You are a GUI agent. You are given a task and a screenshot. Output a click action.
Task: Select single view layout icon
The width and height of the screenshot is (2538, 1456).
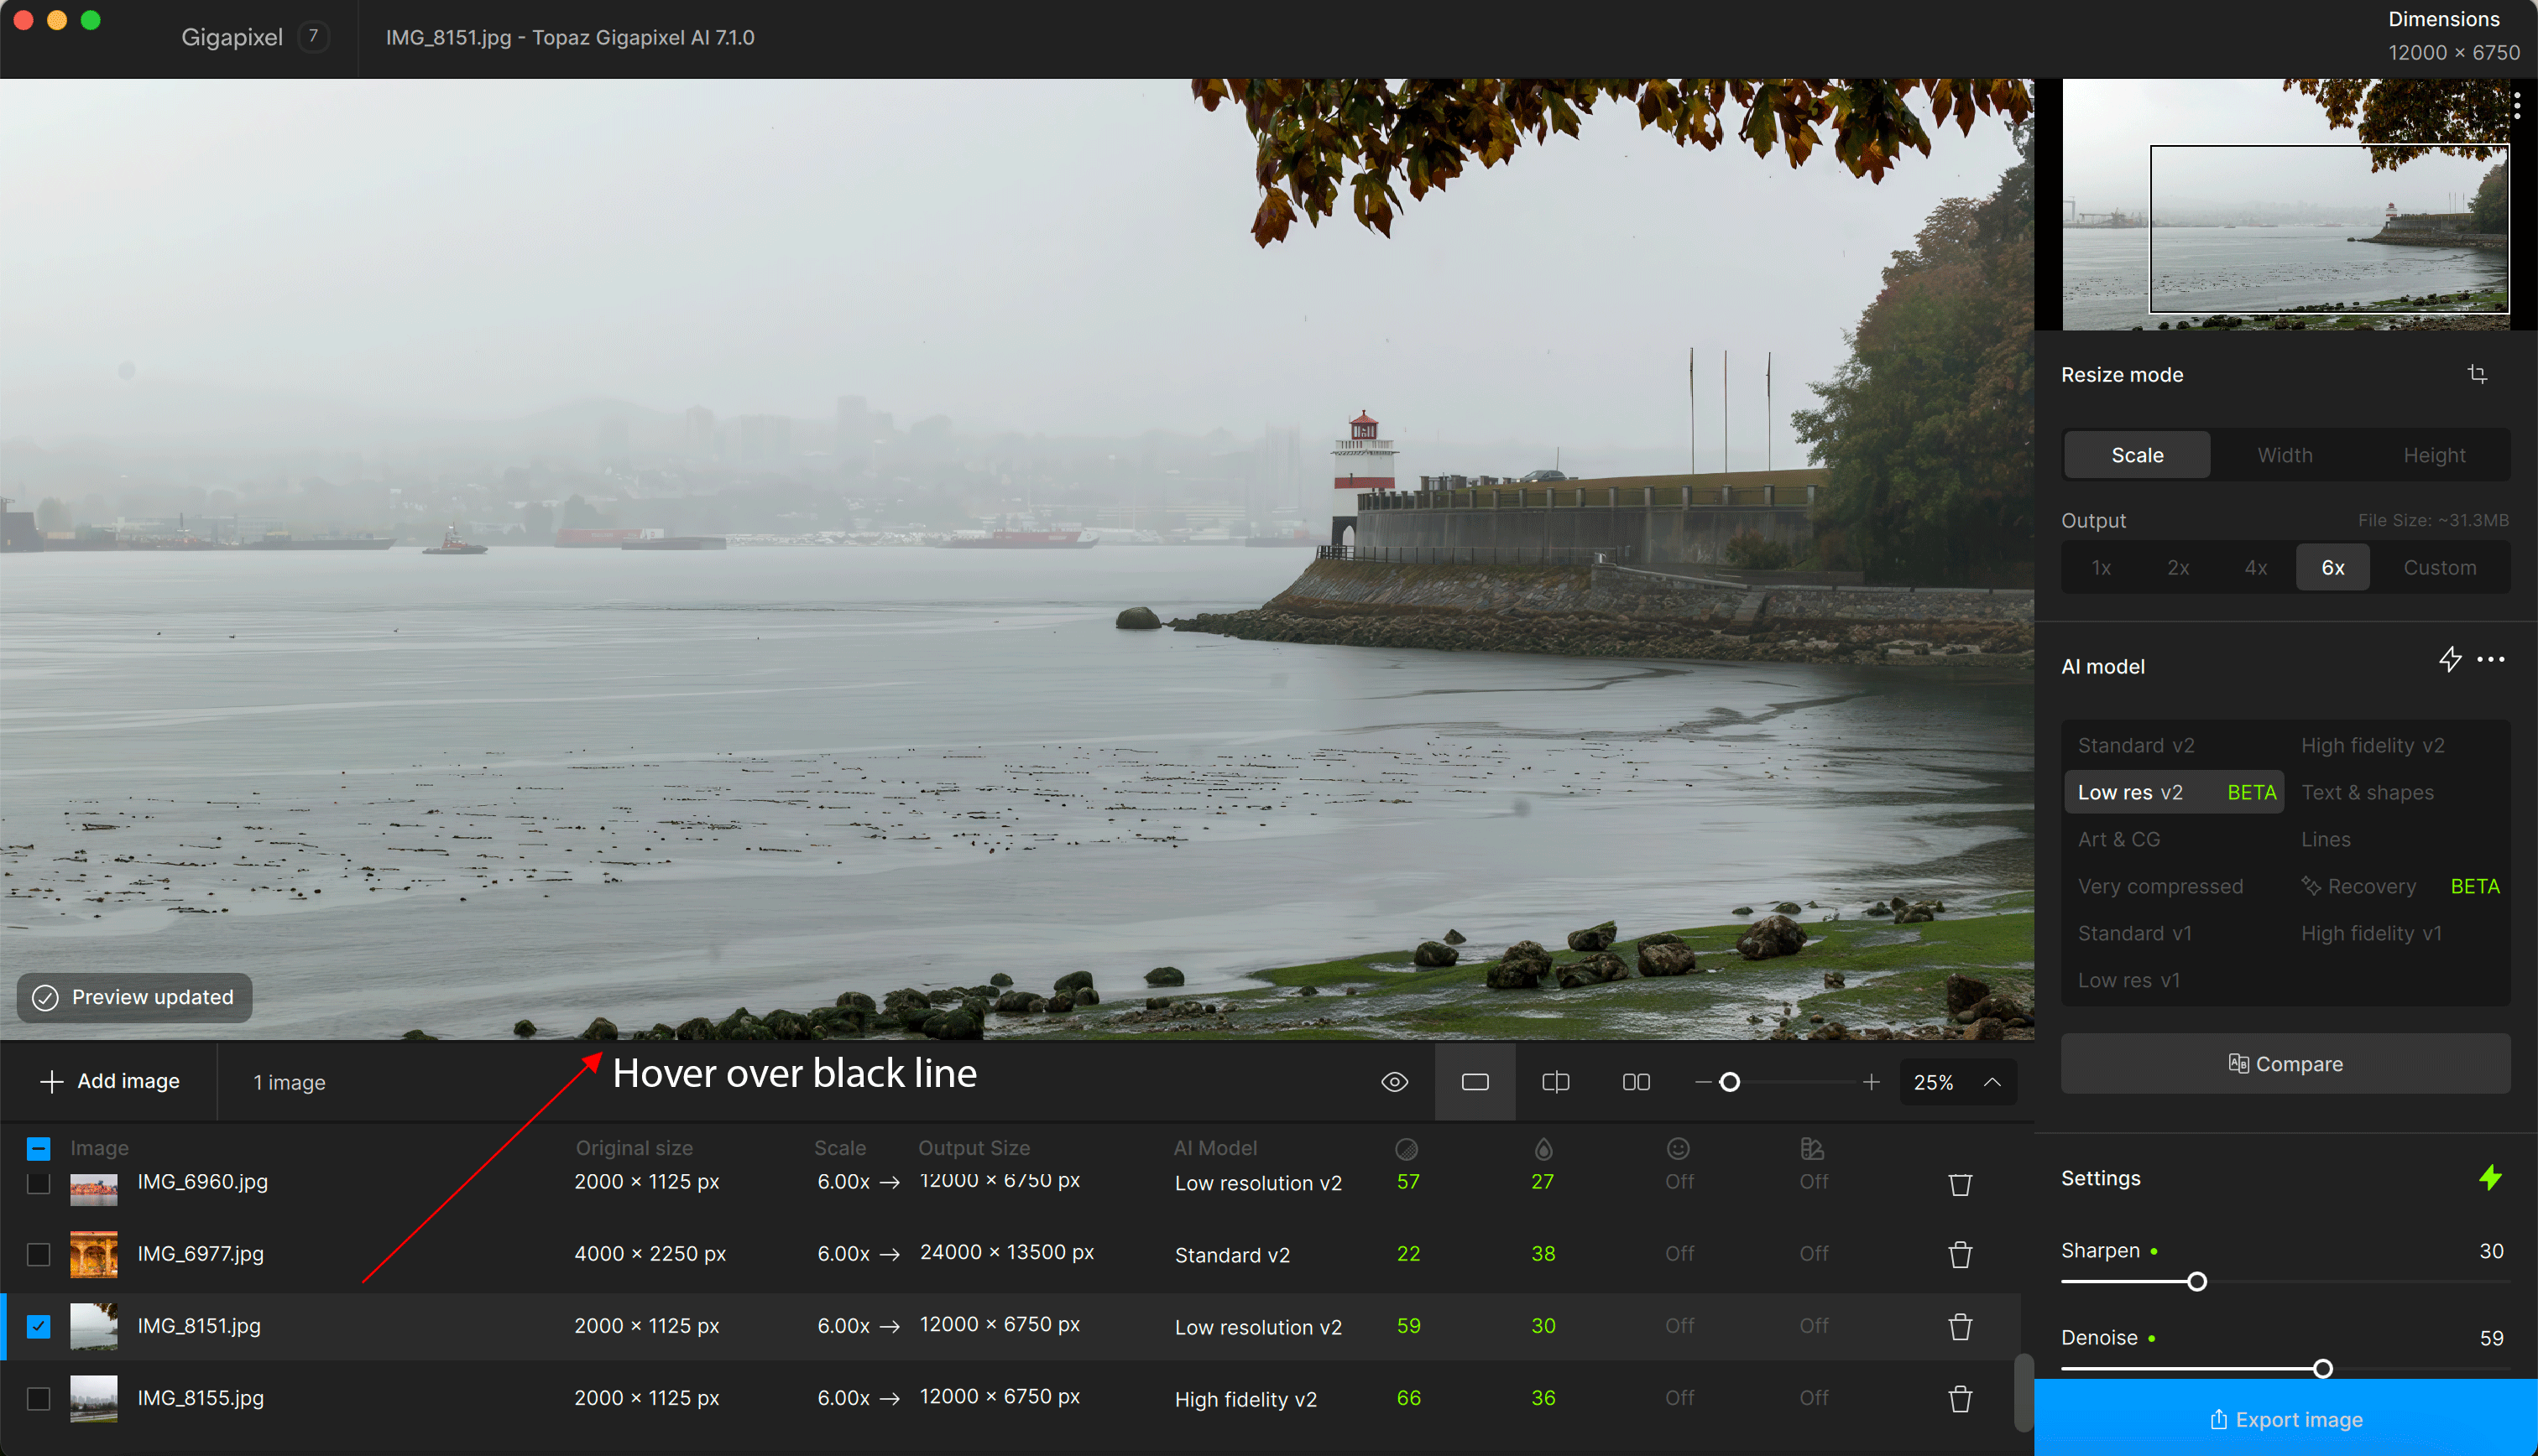coord(1475,1082)
